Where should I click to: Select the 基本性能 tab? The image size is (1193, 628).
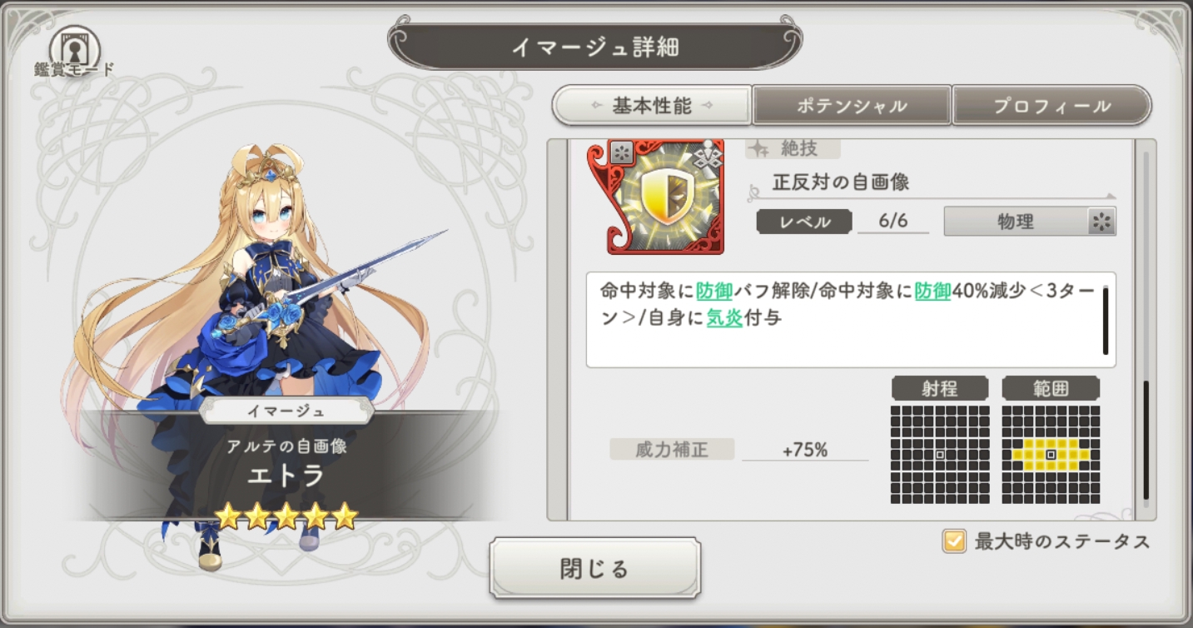coord(652,106)
